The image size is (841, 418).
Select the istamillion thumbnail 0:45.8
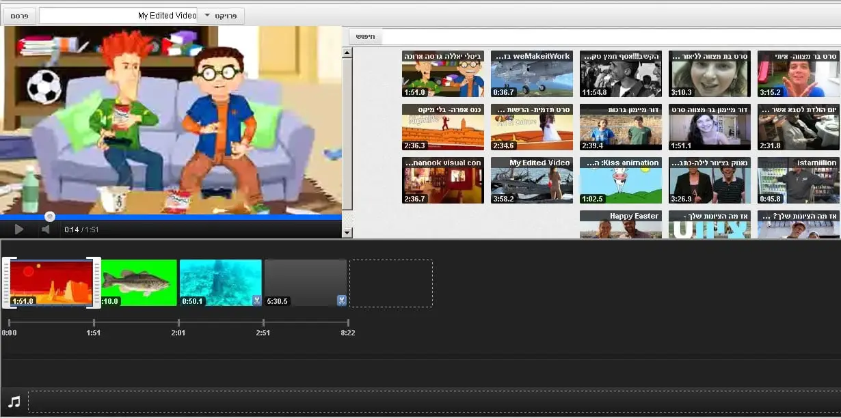click(x=799, y=180)
